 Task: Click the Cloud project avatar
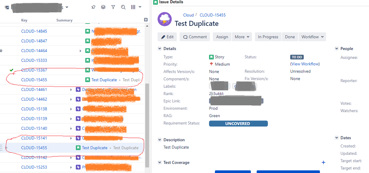tap(164, 19)
